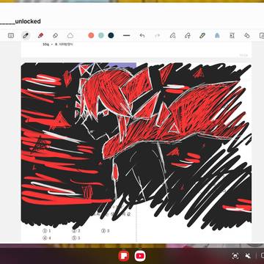Image resolution: width=264 pixels, height=264 pixels.
Task: Tap the handwriting-to-text conversion icon
Action: click(188, 36)
